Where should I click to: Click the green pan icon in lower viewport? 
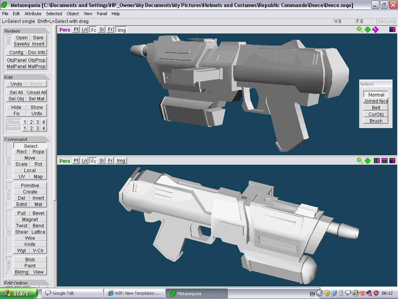pyautogui.click(x=368, y=160)
